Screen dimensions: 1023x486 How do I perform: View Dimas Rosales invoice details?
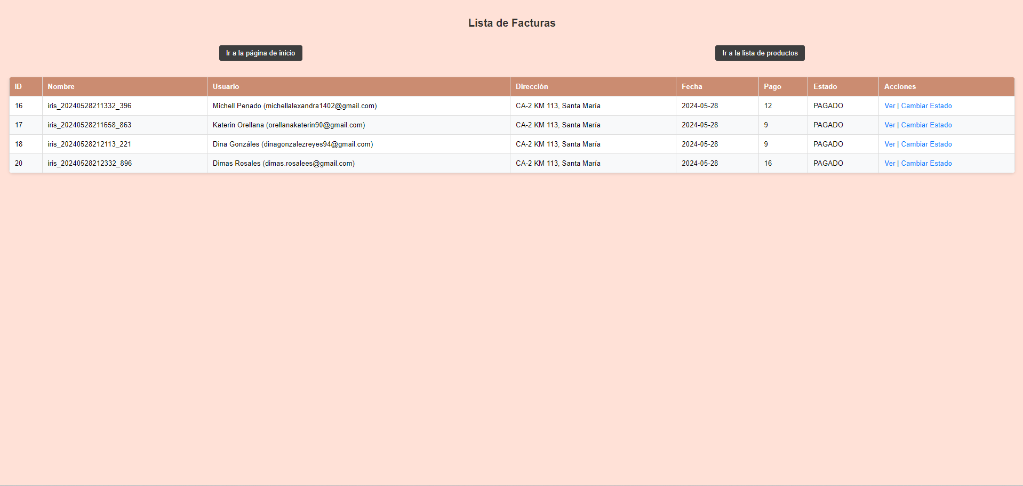[x=889, y=163]
